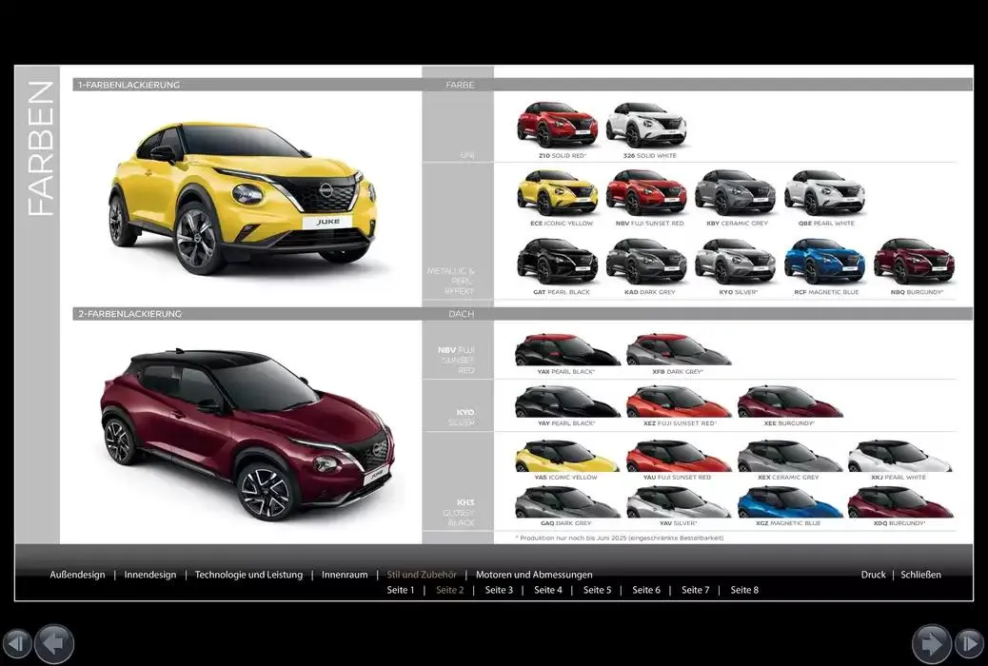Select the 326 Solid White car thumbnail
This screenshot has width=988, height=666.
point(646,125)
